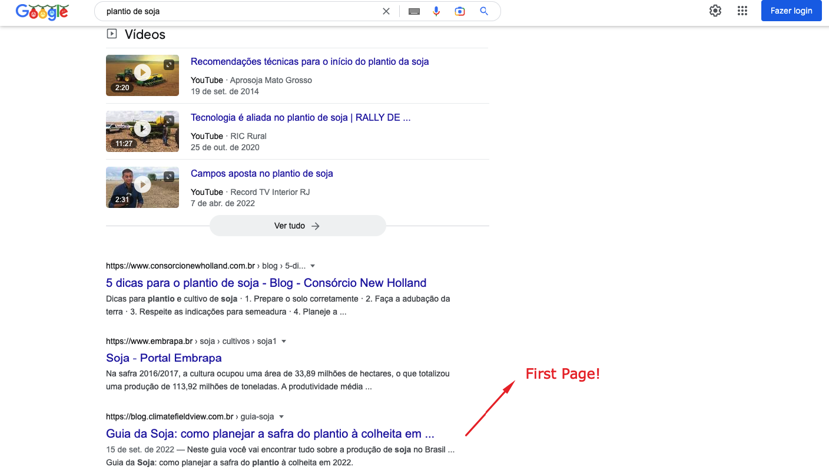Open the dropdown arrow on the Embrapa result
829x473 pixels.
[284, 341]
